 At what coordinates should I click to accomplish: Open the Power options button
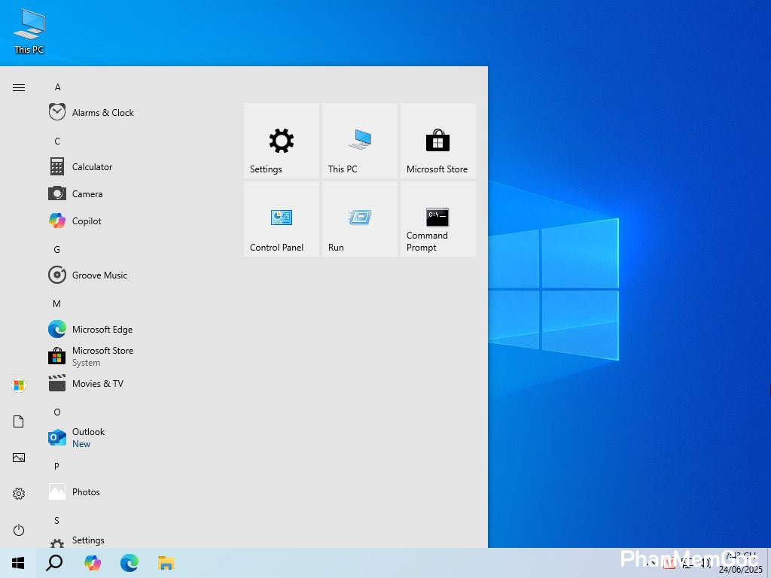coord(19,530)
